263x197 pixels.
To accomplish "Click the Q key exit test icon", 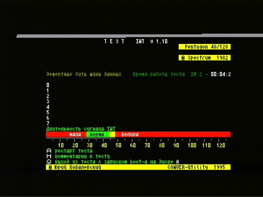I will coord(48,162).
